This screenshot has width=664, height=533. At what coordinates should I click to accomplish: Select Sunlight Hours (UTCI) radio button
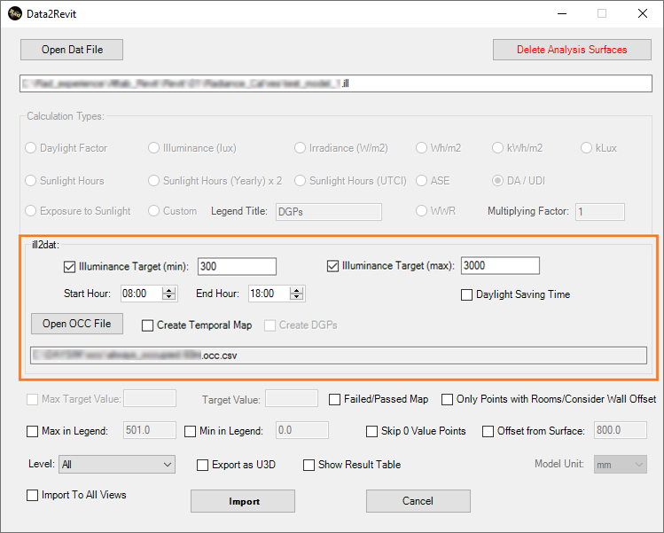click(x=300, y=181)
